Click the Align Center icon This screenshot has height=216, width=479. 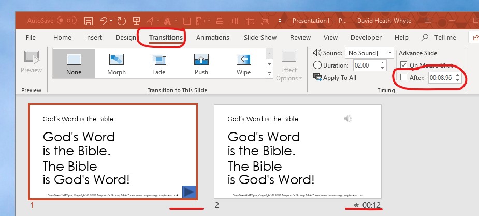[x=220, y=21]
